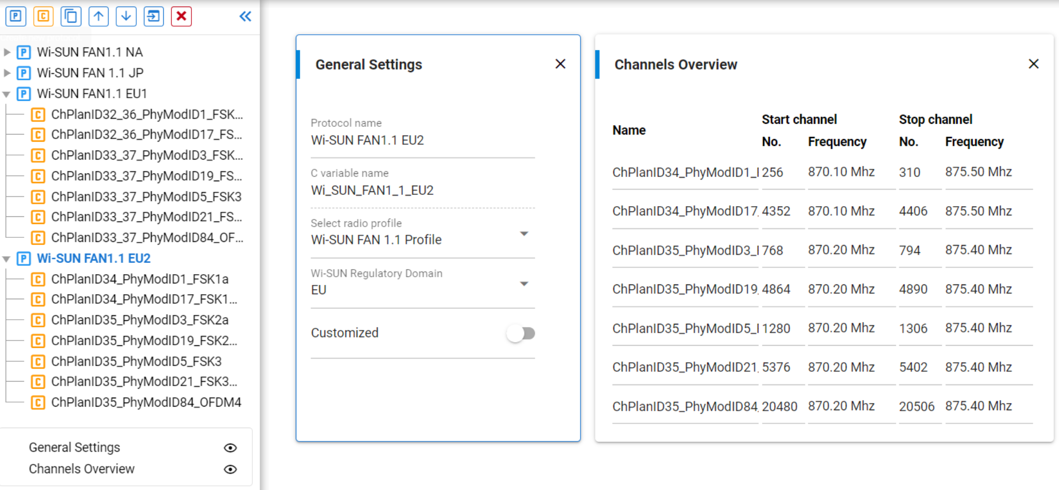The height and width of the screenshot is (490, 1059).
Task: Select Wi-SUN FAN1.1 EU1 protocol in tree
Action: tap(92, 94)
